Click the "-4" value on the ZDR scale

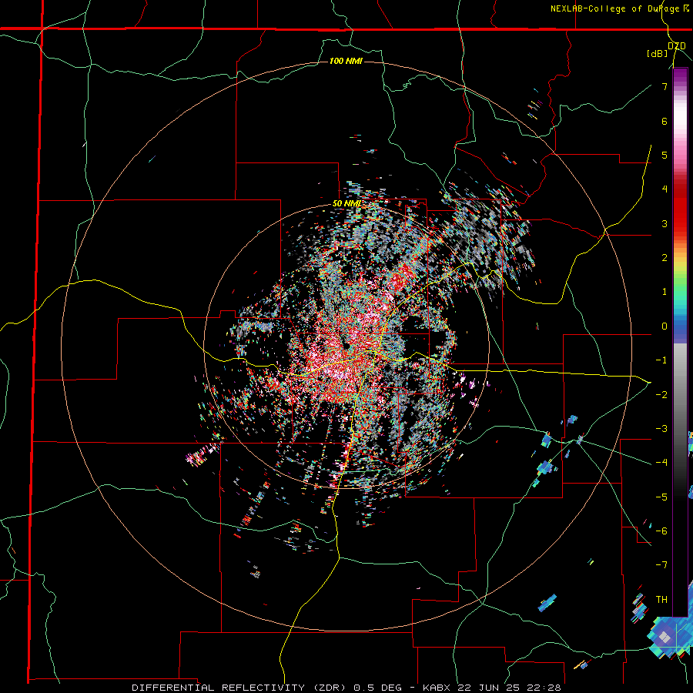point(661,463)
